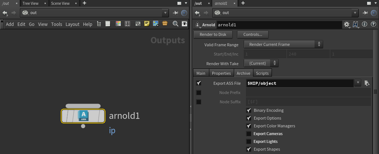Screen dimensions: 379x154
Task: Expand the left pane path dropdown arrow
Action: click(165, 13)
